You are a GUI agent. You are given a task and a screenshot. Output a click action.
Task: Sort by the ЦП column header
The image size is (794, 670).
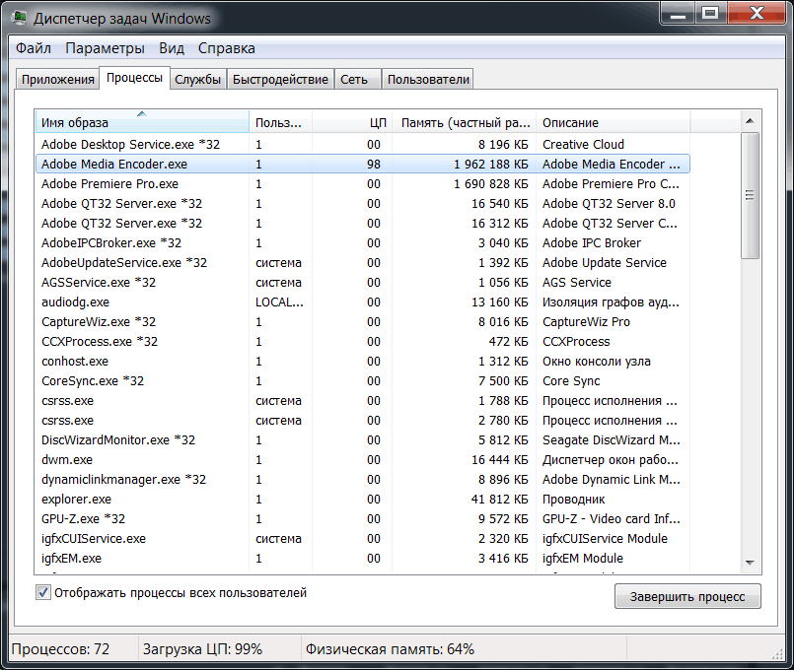coord(352,122)
